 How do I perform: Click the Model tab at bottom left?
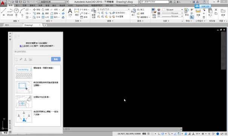pyautogui.click(x=6, y=133)
